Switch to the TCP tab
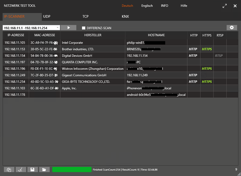The height and width of the screenshot is (176, 241). [85, 16]
